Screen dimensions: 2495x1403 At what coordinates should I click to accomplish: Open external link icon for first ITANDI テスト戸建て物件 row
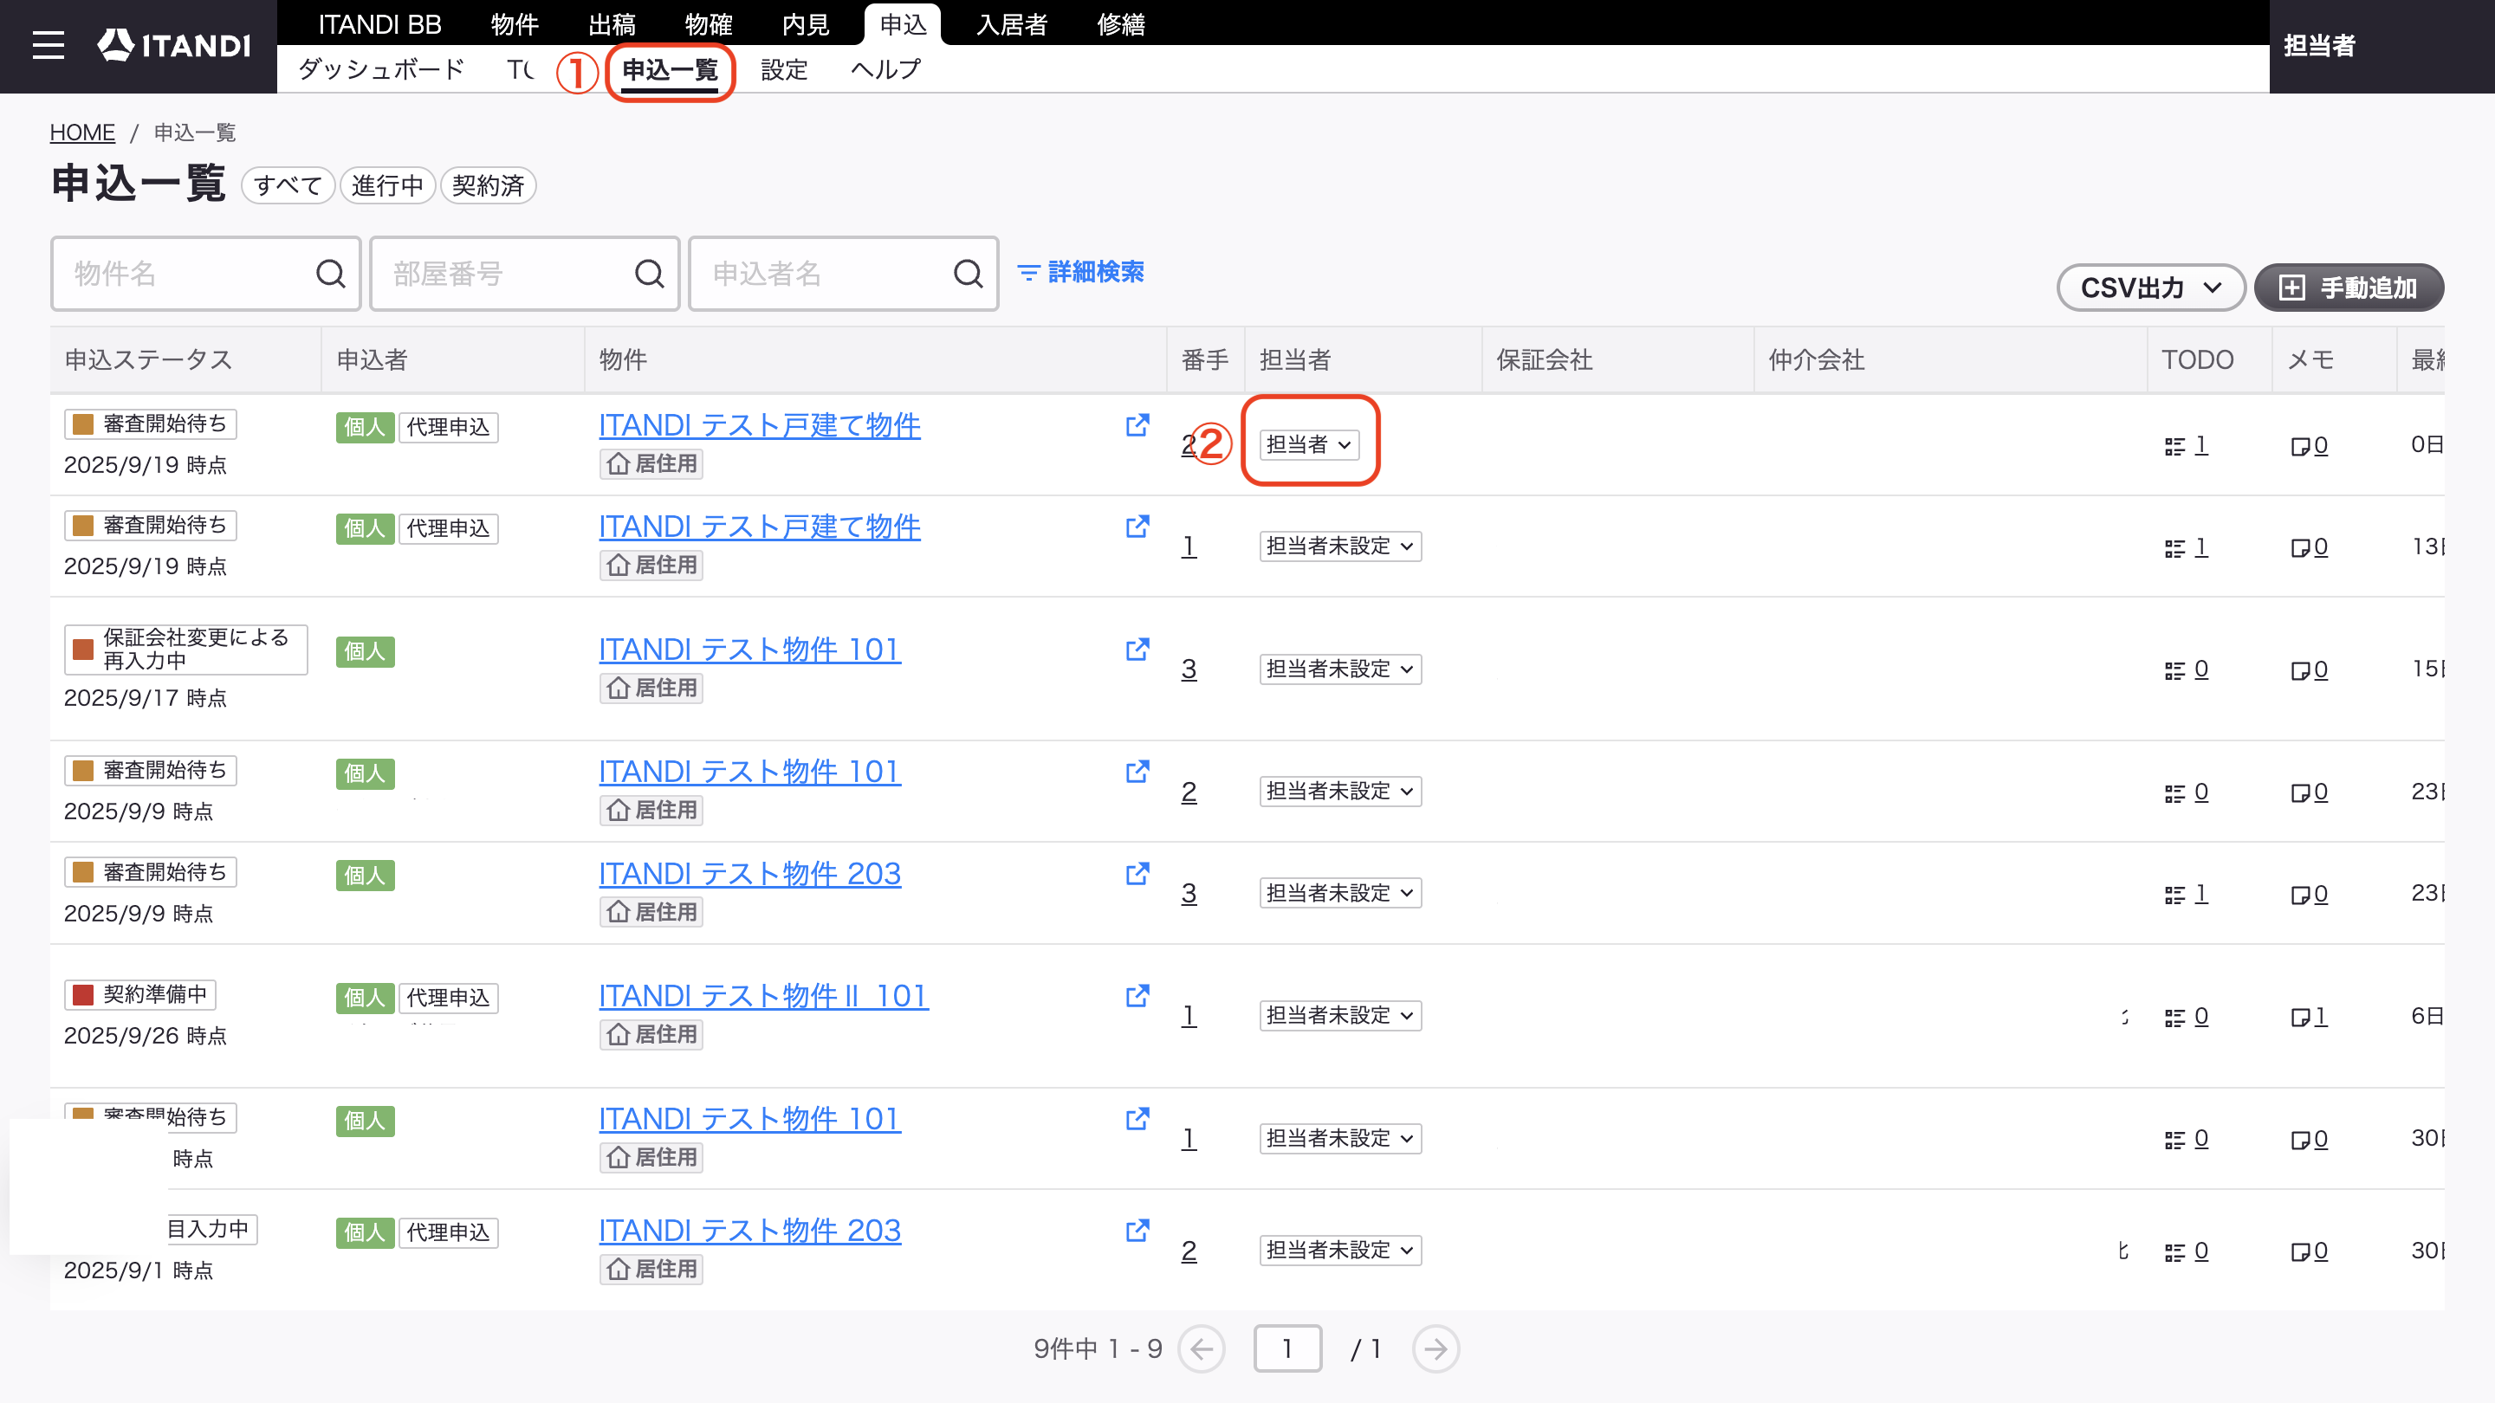(1137, 425)
